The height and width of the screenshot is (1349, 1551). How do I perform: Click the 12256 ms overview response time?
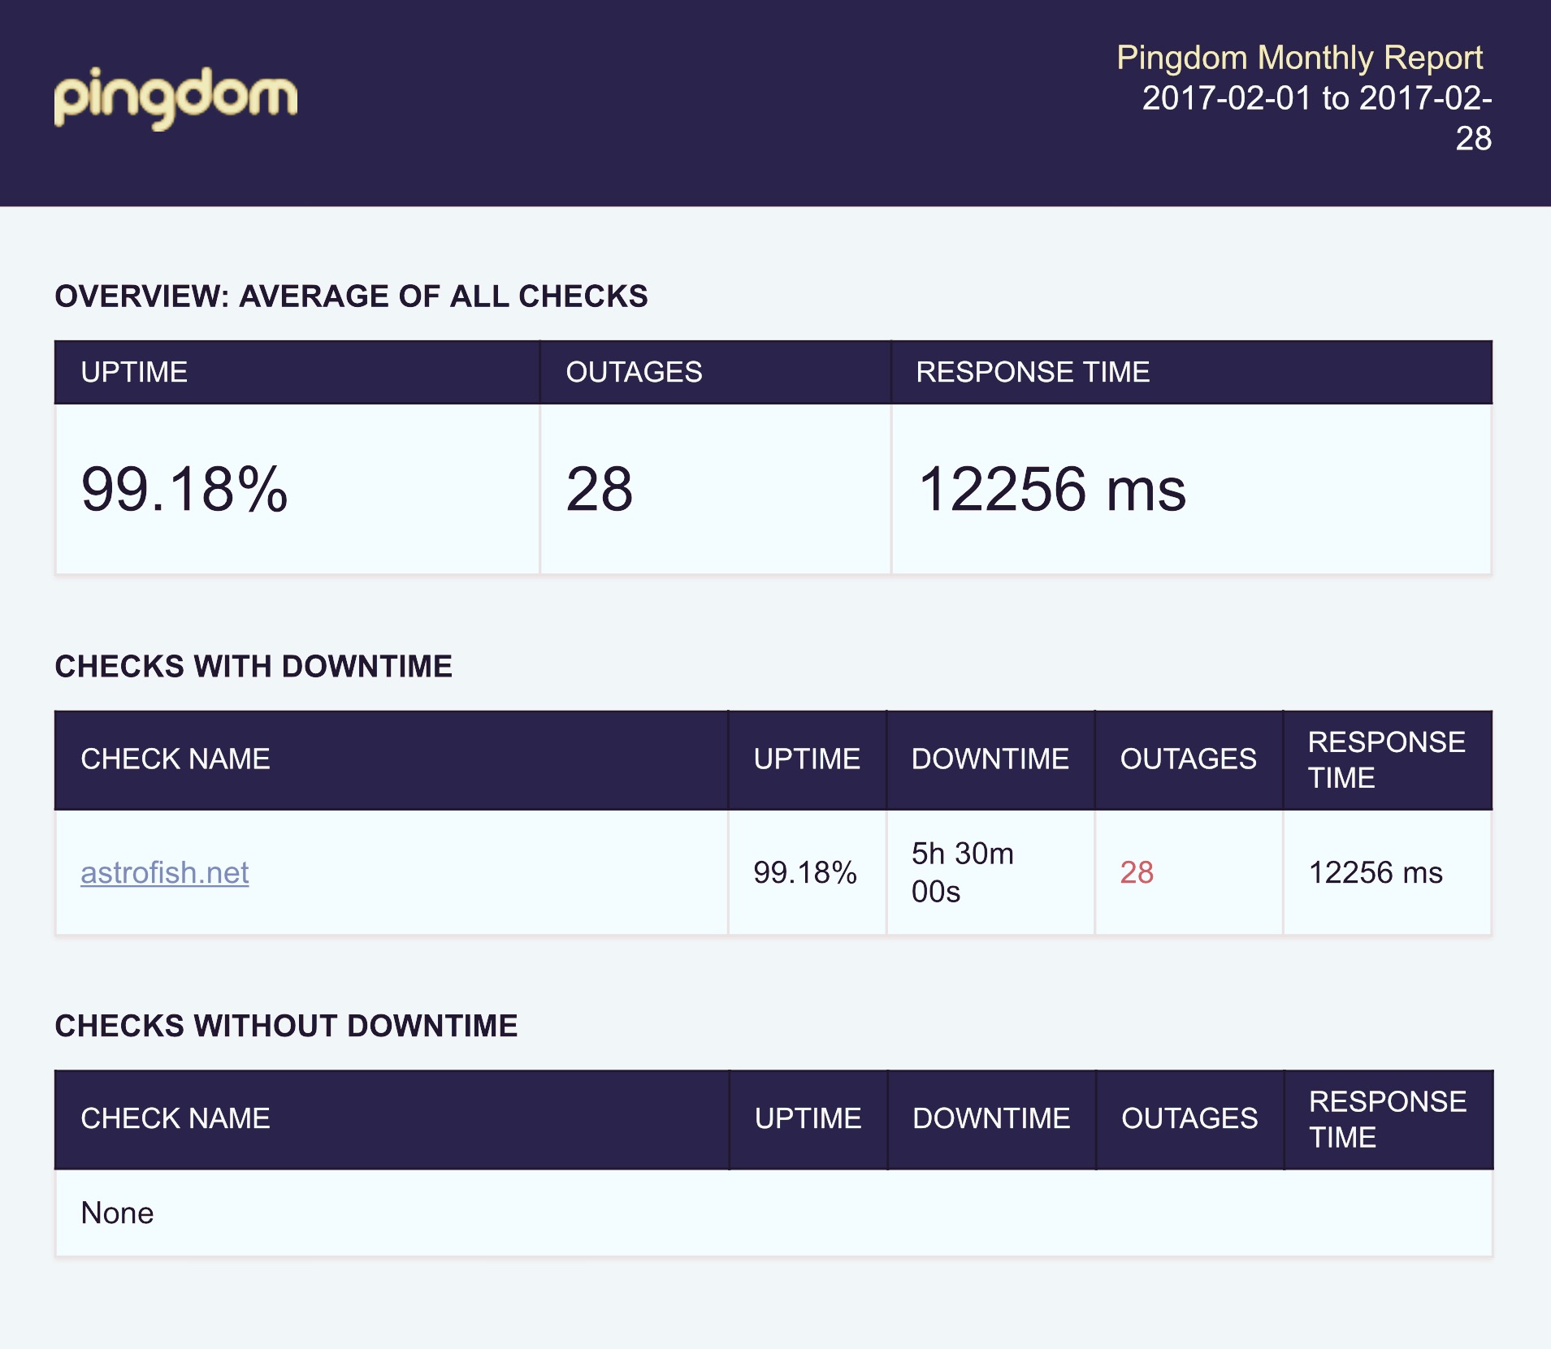1051,490
